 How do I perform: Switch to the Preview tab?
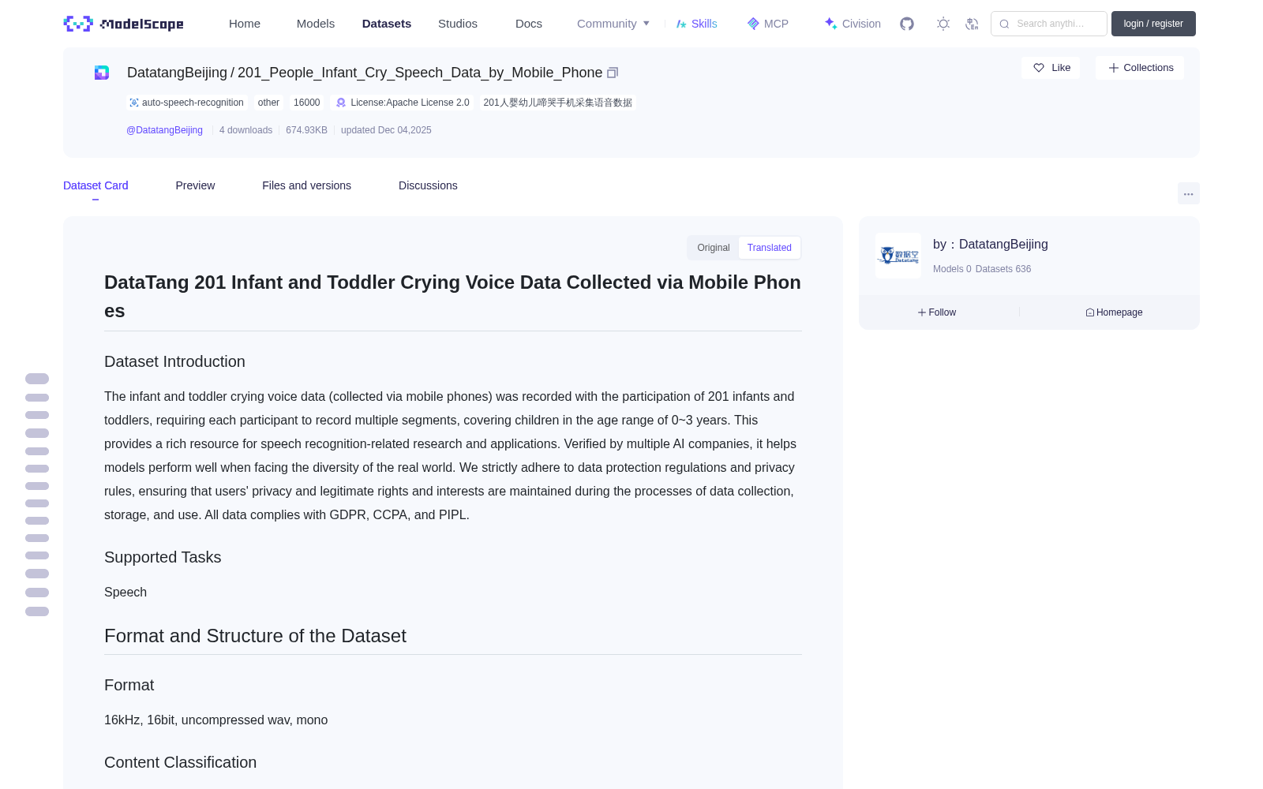[195, 185]
